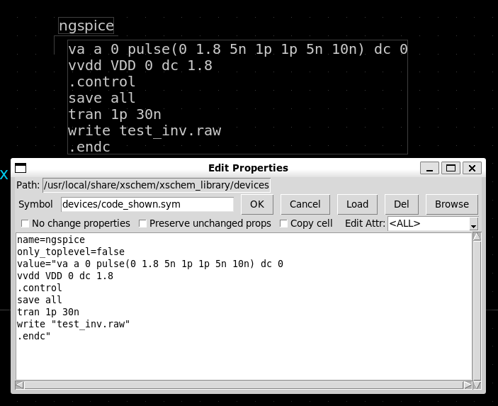Minimize the Edit Properties dialog

[x=429, y=168]
